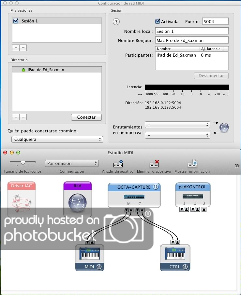Add a new session with plus button
Viewport: 241px width, 295px height.
[16, 48]
